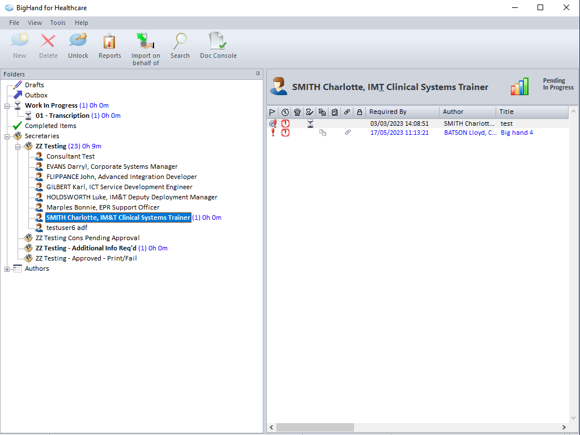This screenshot has width=580, height=435.
Task: Click the telephone column header icon
Action: pos(297,112)
